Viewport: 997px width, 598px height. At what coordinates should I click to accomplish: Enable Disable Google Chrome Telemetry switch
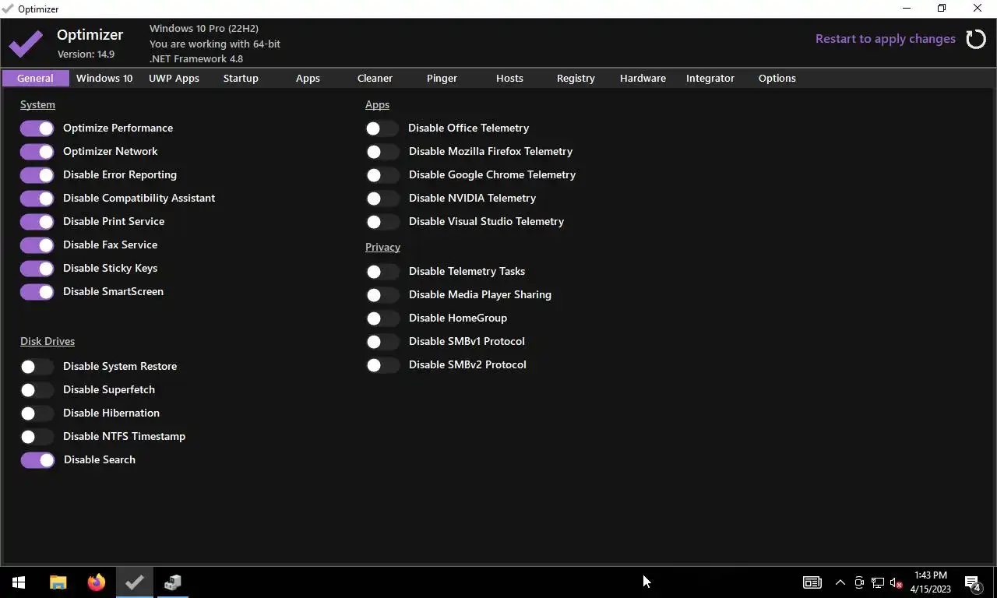[x=382, y=175]
